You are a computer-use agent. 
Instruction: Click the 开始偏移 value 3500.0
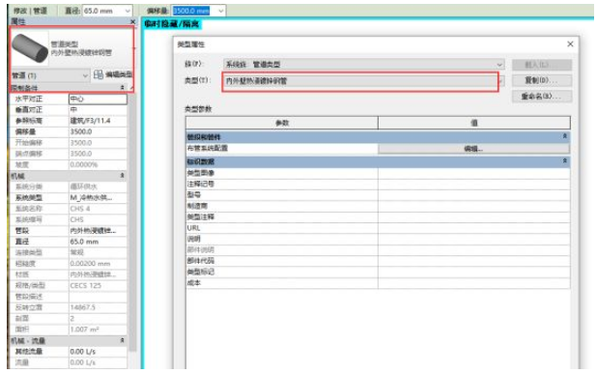[98, 143]
